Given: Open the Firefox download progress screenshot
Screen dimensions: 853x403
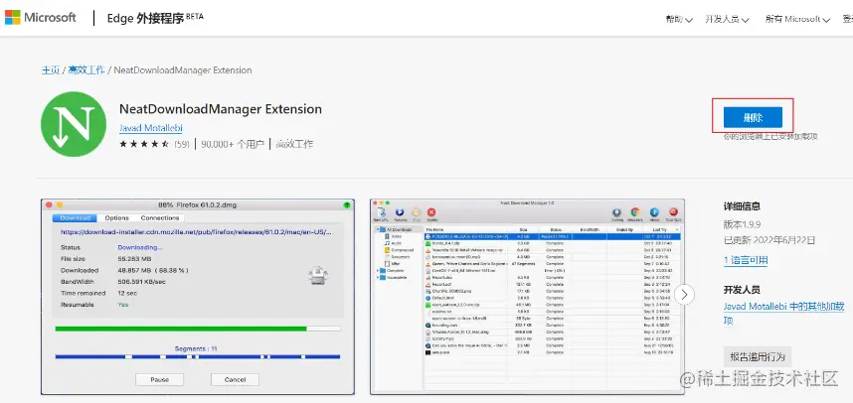Looking at the screenshot, I should click(x=198, y=297).
